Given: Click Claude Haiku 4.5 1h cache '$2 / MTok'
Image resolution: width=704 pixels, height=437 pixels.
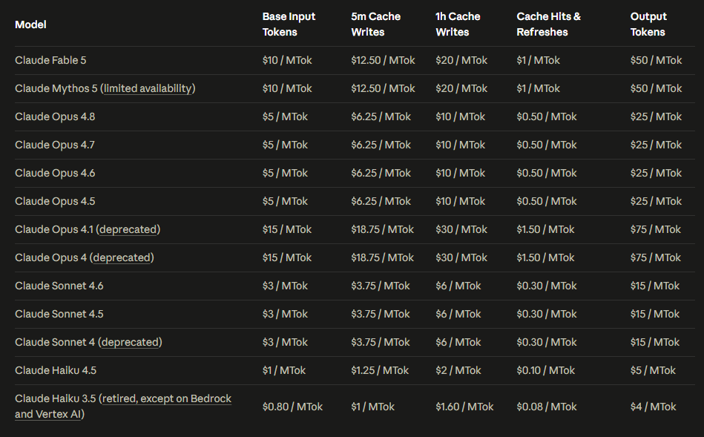Looking at the screenshot, I should [458, 370].
